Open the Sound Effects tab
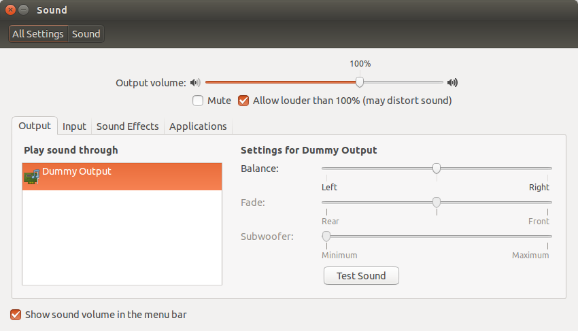Viewport: 578px width, 331px height. (x=128, y=126)
